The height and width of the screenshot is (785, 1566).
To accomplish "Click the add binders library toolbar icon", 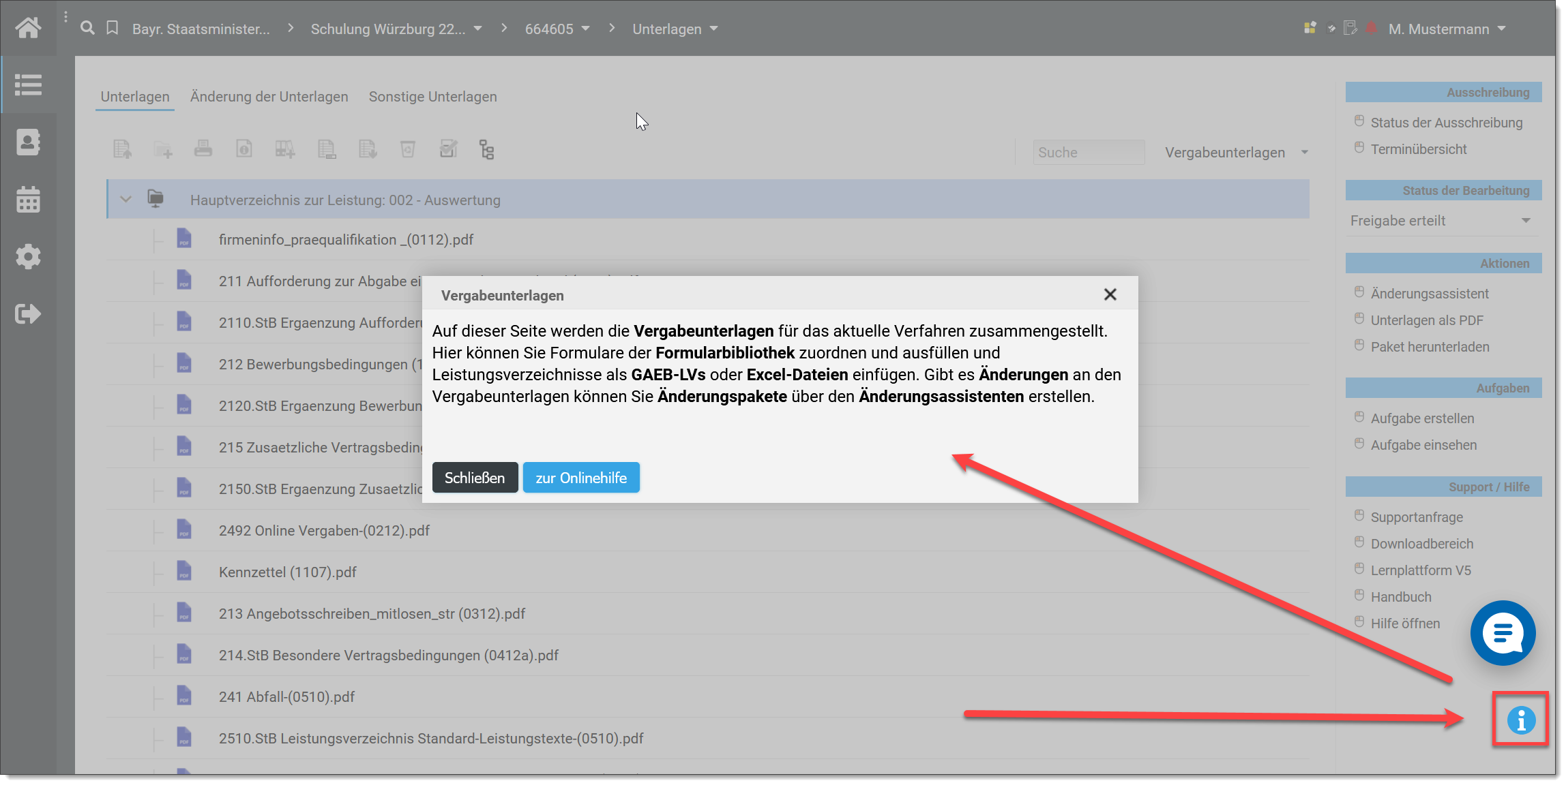I will [x=285, y=149].
